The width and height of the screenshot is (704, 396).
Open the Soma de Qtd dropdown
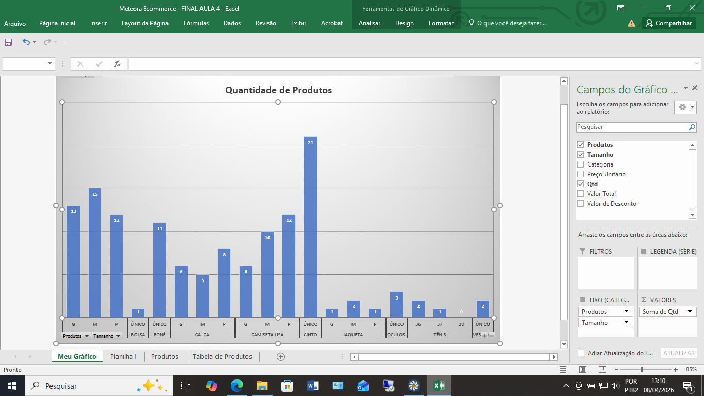point(690,312)
